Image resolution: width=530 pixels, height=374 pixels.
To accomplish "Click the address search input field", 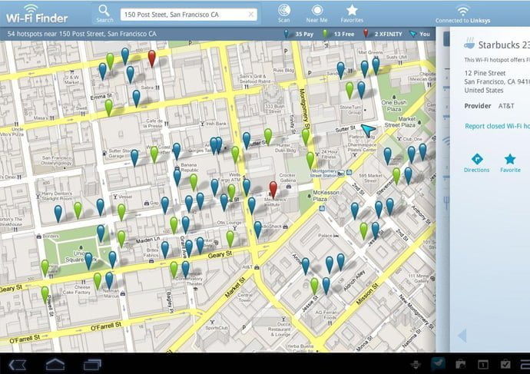I will (183, 15).
